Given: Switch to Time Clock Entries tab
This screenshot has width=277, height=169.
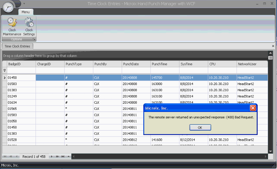Looking at the screenshot, I should (18, 46).
